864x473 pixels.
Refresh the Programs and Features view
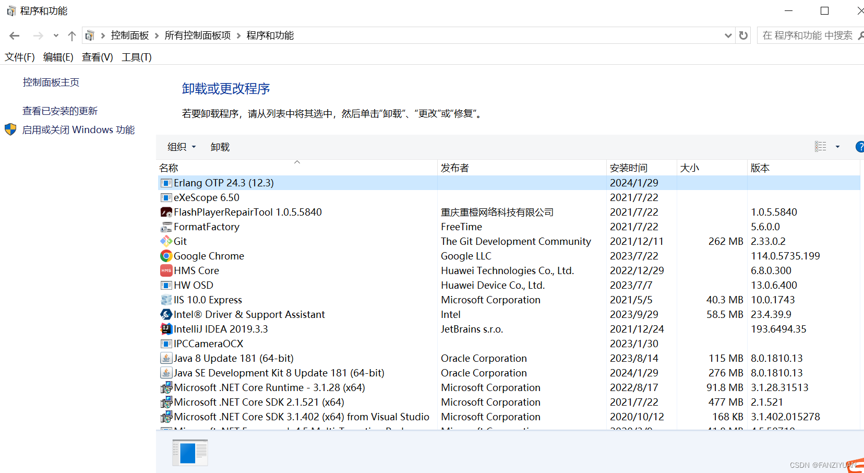[743, 36]
